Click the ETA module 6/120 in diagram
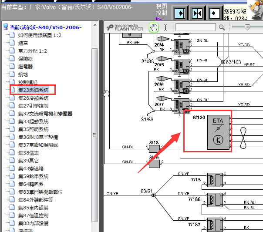 pos(218,132)
